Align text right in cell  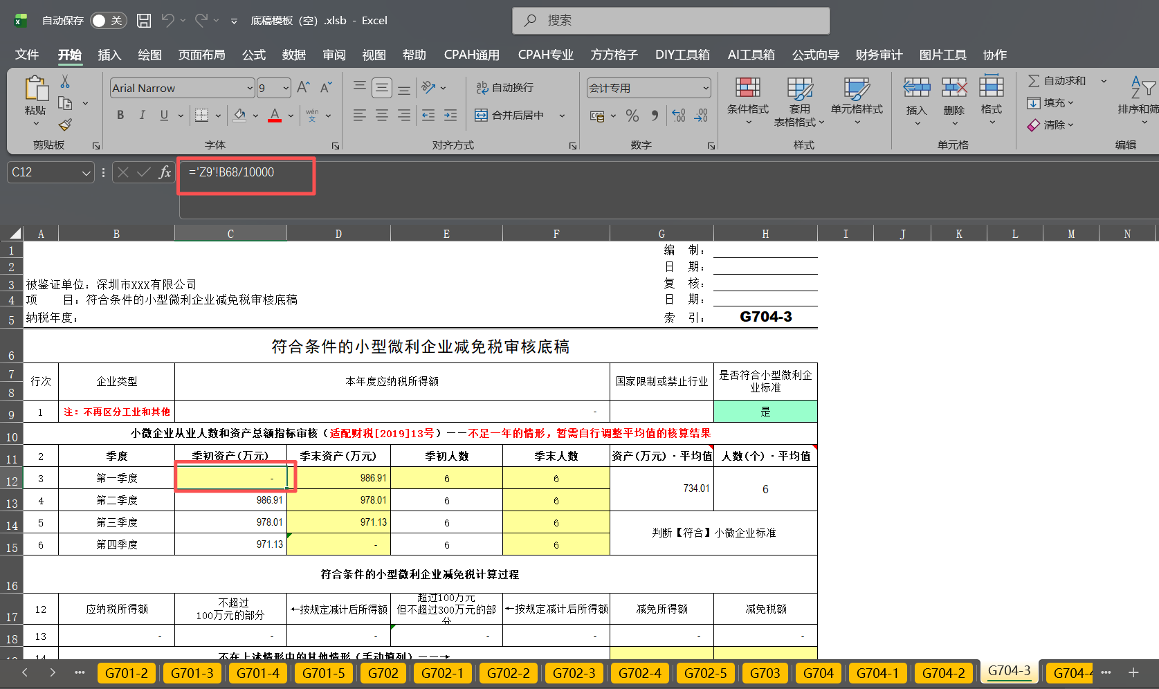(x=404, y=115)
